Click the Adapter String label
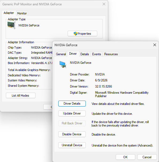Viewport: 159px width, 162px height. [18, 58]
